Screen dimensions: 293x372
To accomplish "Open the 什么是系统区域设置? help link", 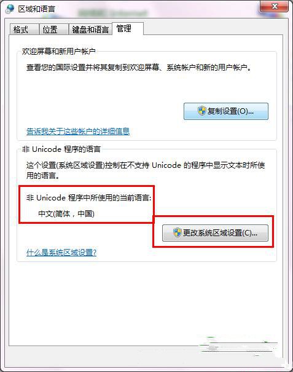I will 61,253.
